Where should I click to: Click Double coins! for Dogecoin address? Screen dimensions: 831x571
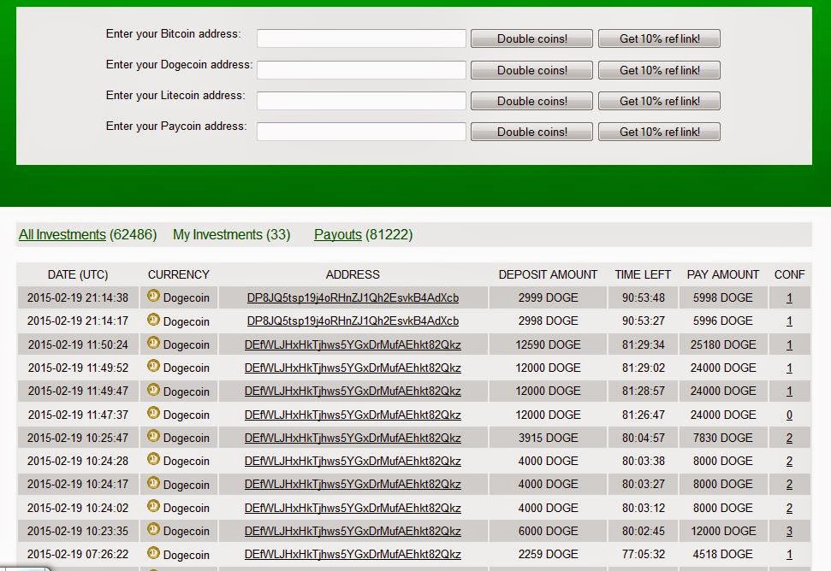point(531,70)
